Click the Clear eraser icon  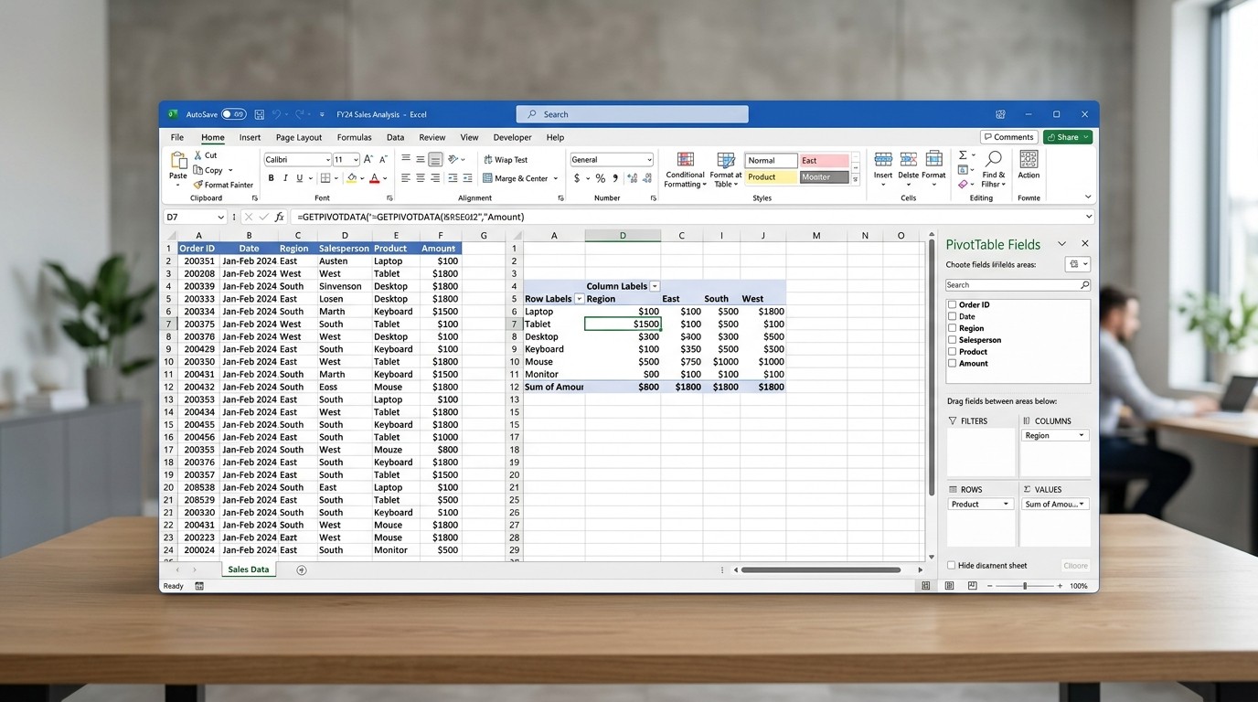pos(963,184)
